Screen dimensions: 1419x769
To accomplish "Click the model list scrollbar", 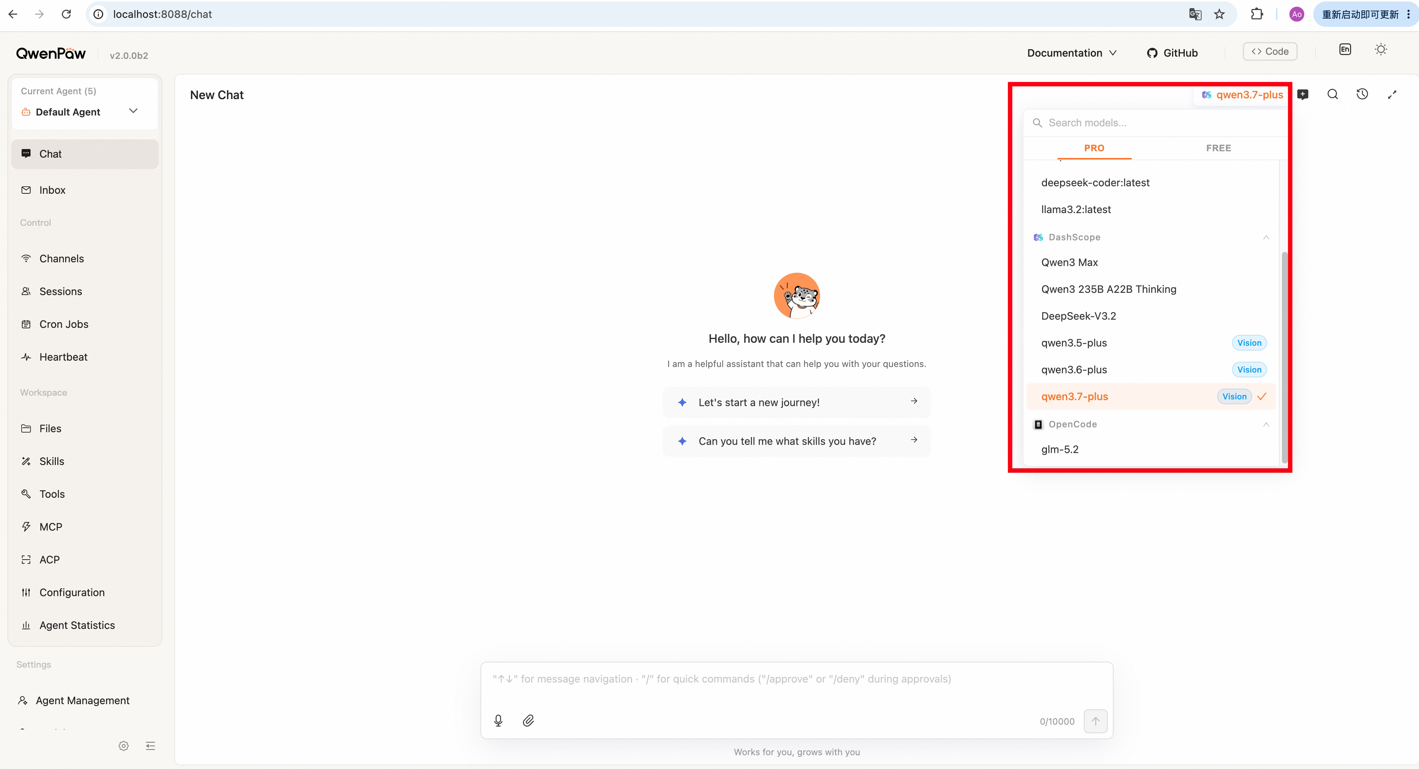I will 1285,357.
